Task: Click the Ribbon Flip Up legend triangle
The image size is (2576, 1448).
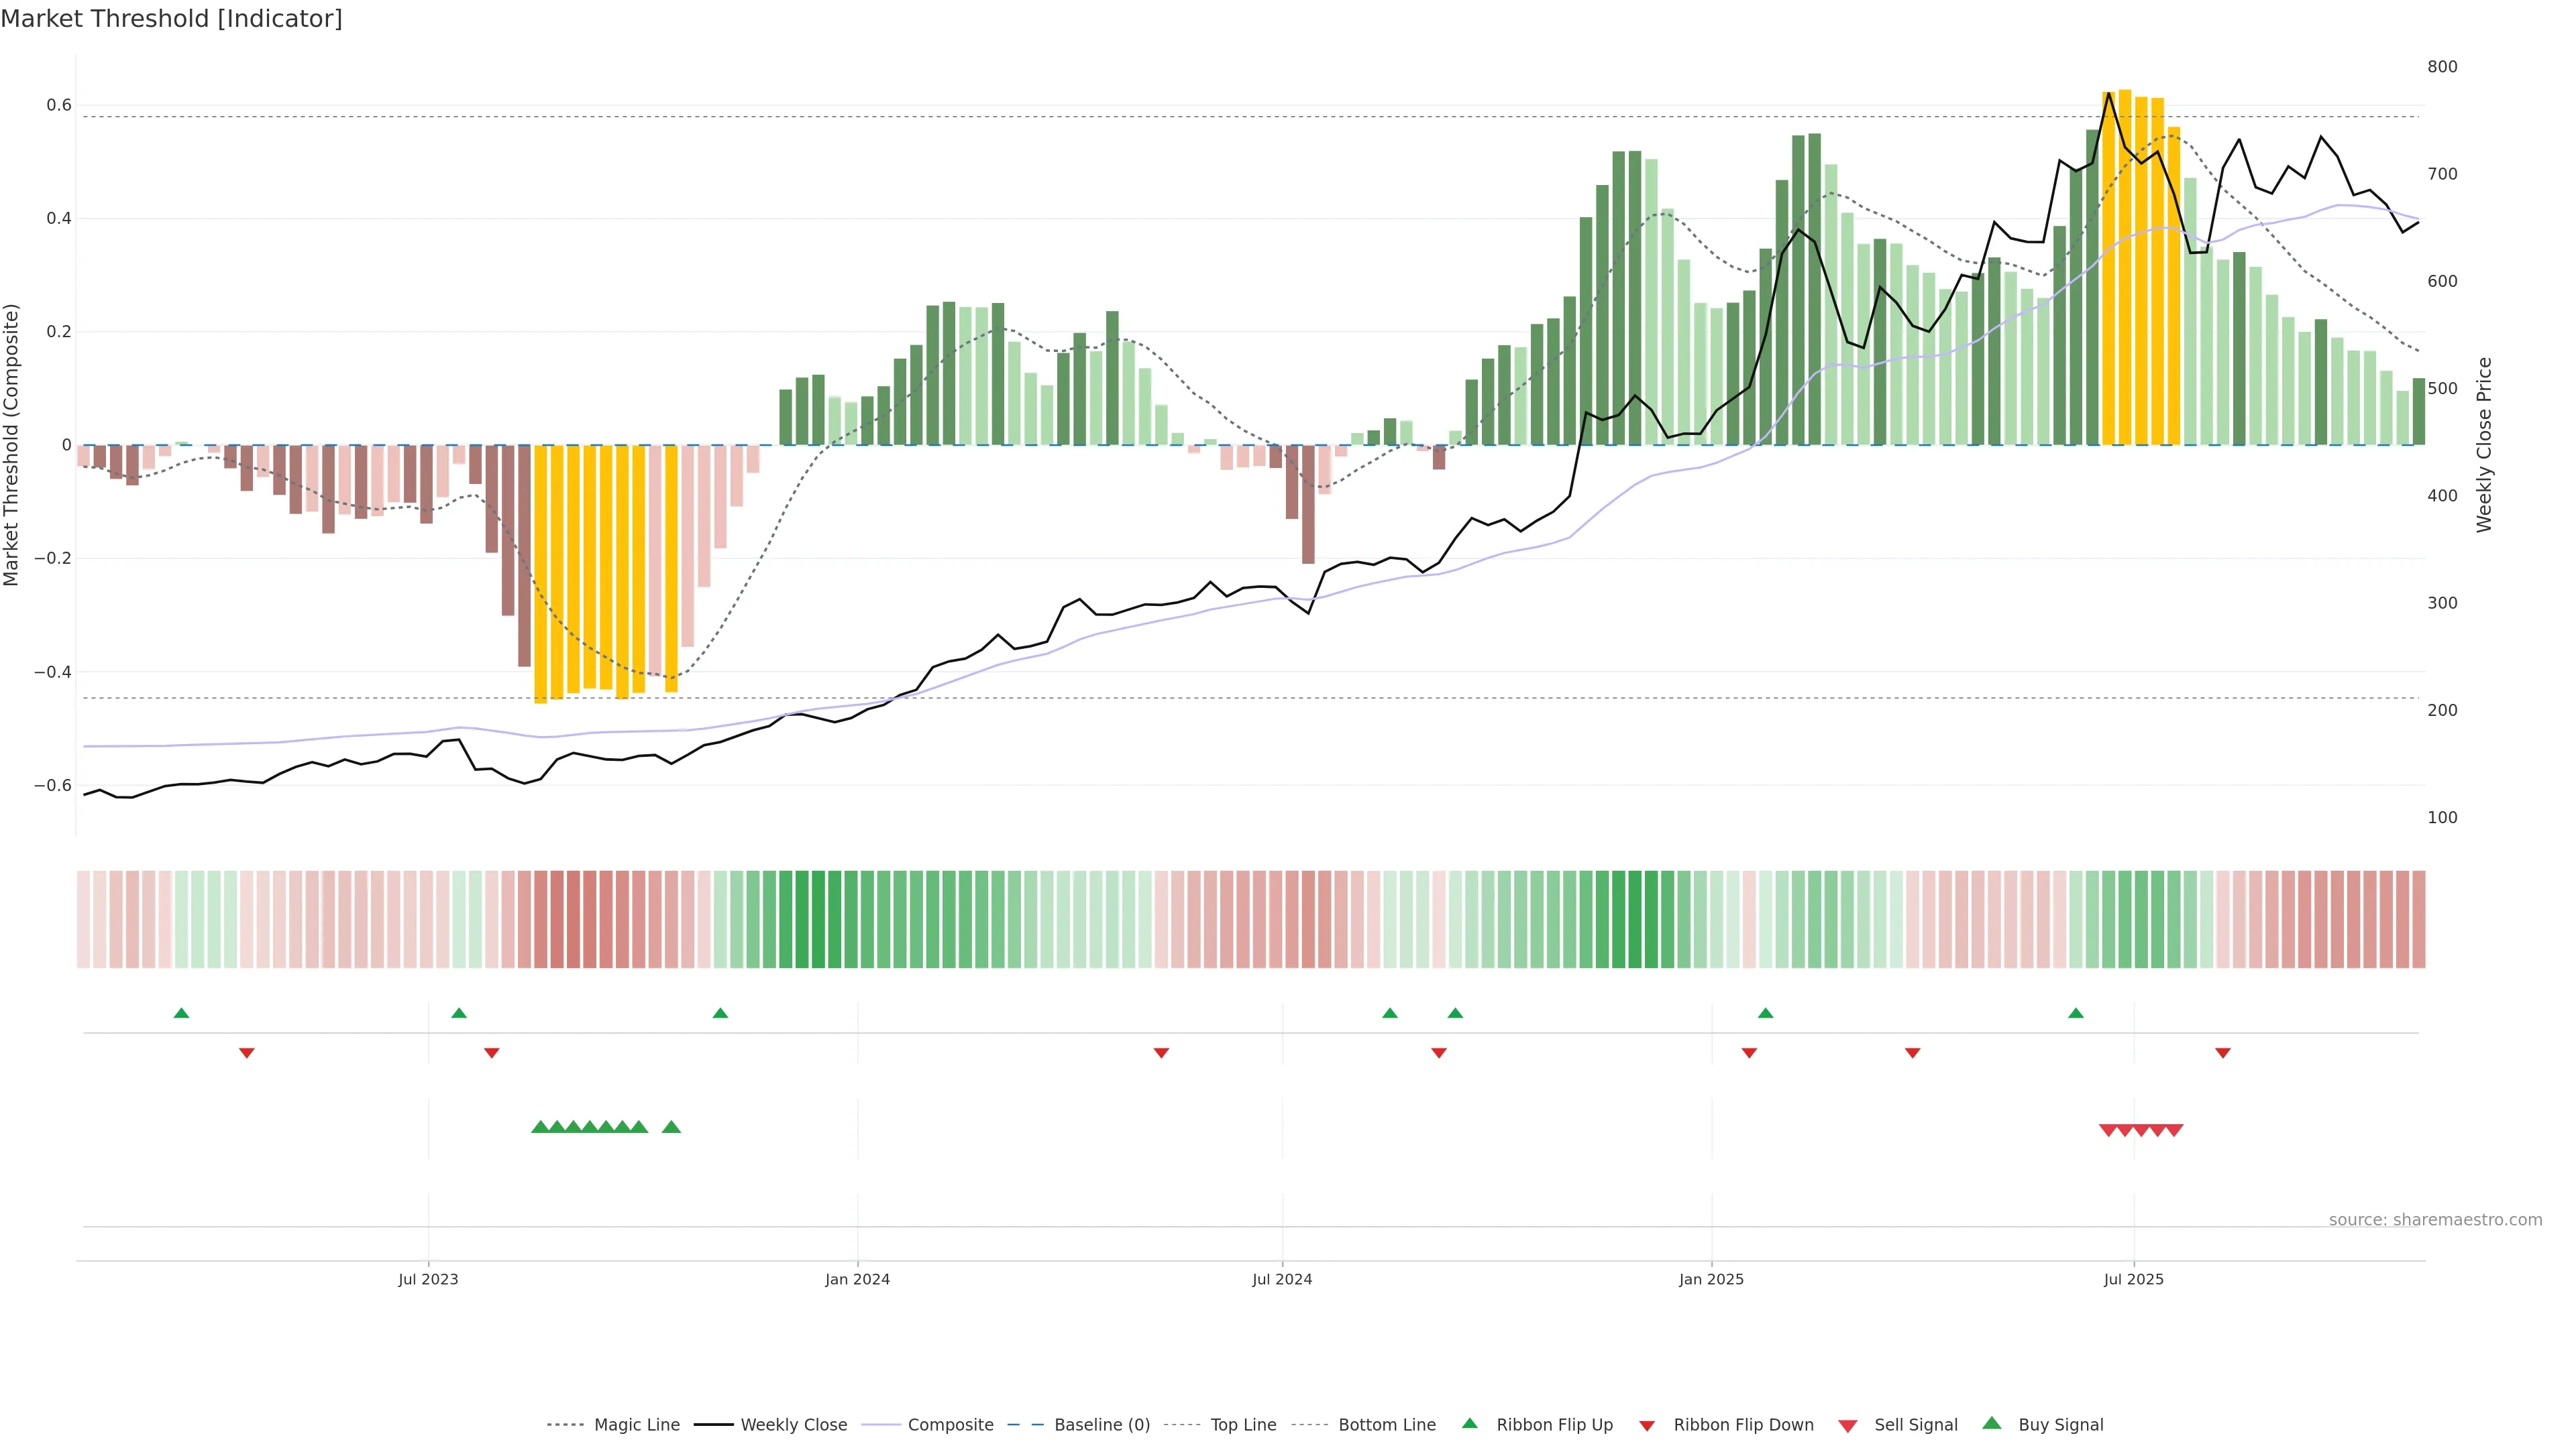Action: pyautogui.click(x=1469, y=1423)
